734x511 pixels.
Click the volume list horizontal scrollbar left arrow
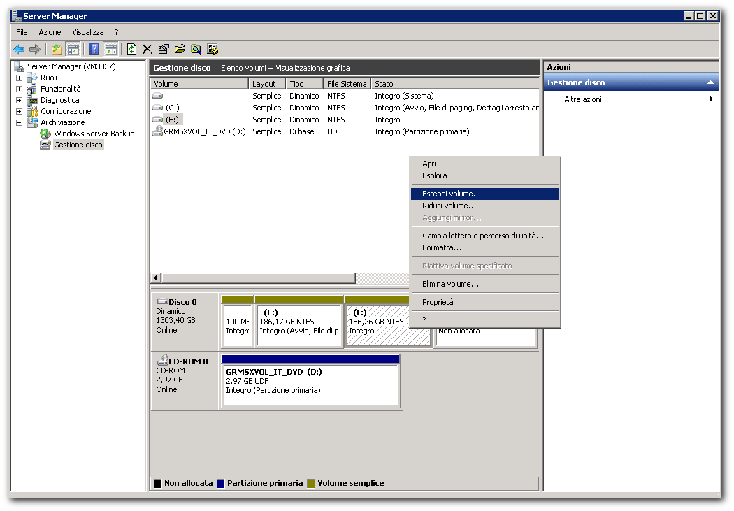156,278
